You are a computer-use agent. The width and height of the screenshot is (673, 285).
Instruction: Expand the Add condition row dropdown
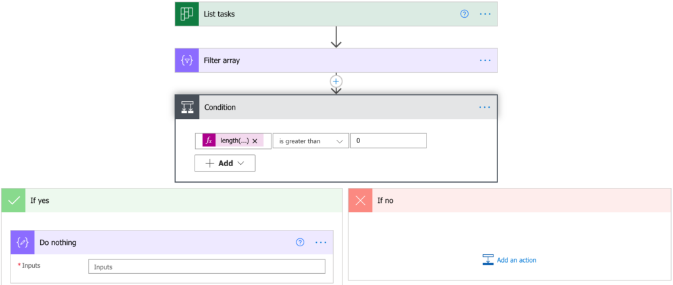pos(225,164)
